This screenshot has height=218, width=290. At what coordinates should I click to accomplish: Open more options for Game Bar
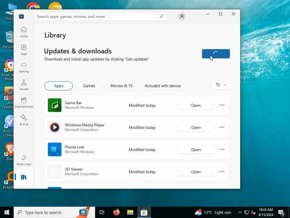click(222, 105)
